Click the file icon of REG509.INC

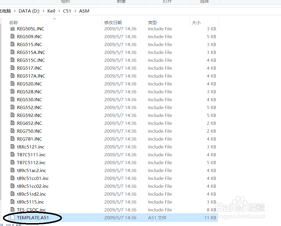pos(13,36)
